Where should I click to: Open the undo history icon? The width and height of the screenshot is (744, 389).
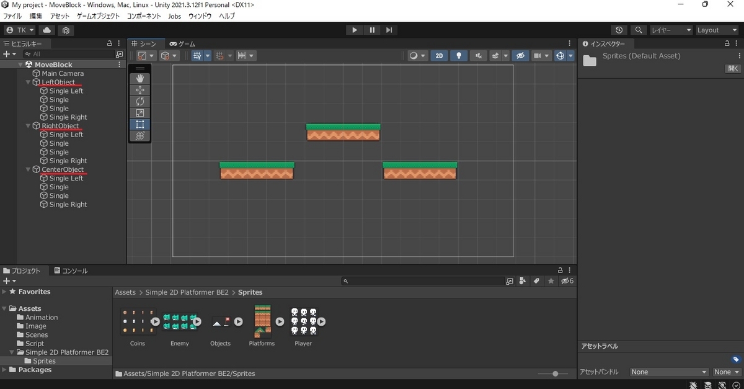click(619, 30)
